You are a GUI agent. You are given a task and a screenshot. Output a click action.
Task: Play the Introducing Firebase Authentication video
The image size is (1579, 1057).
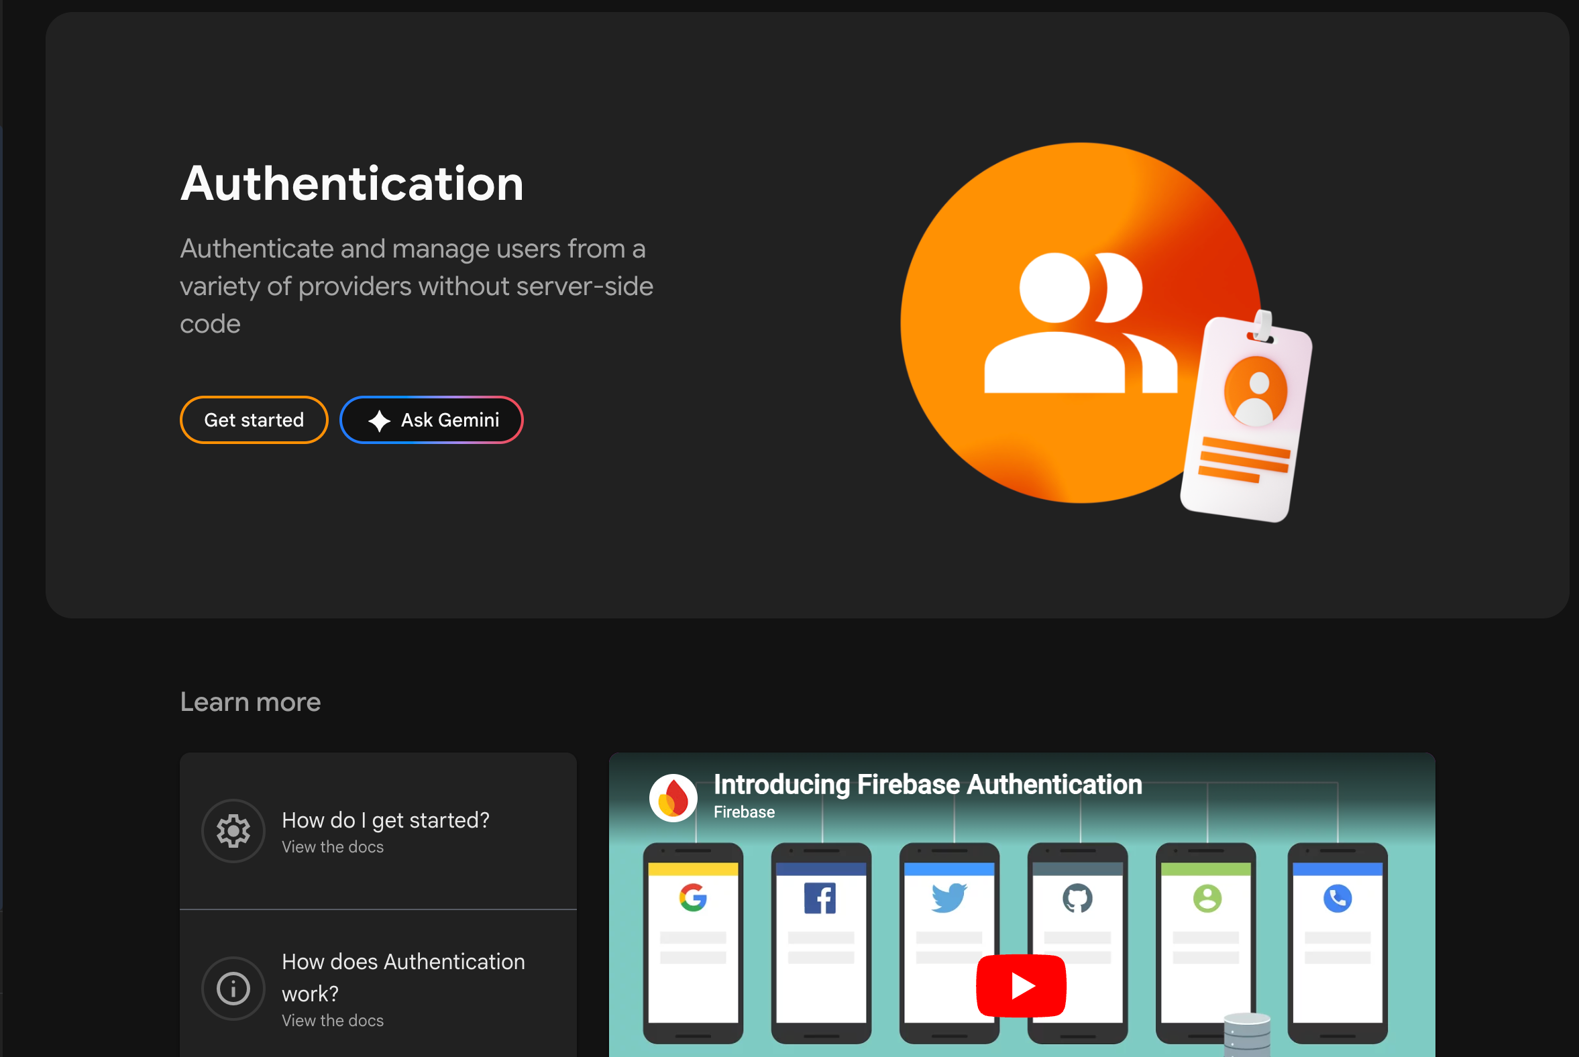click(1022, 985)
